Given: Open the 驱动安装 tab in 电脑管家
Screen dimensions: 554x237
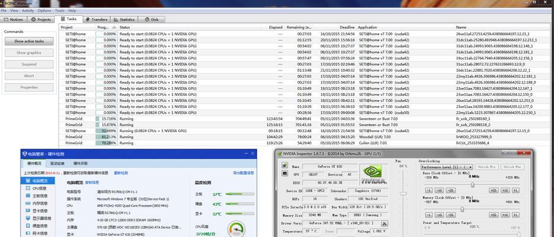Looking at the screenshot, I should point(57,164).
